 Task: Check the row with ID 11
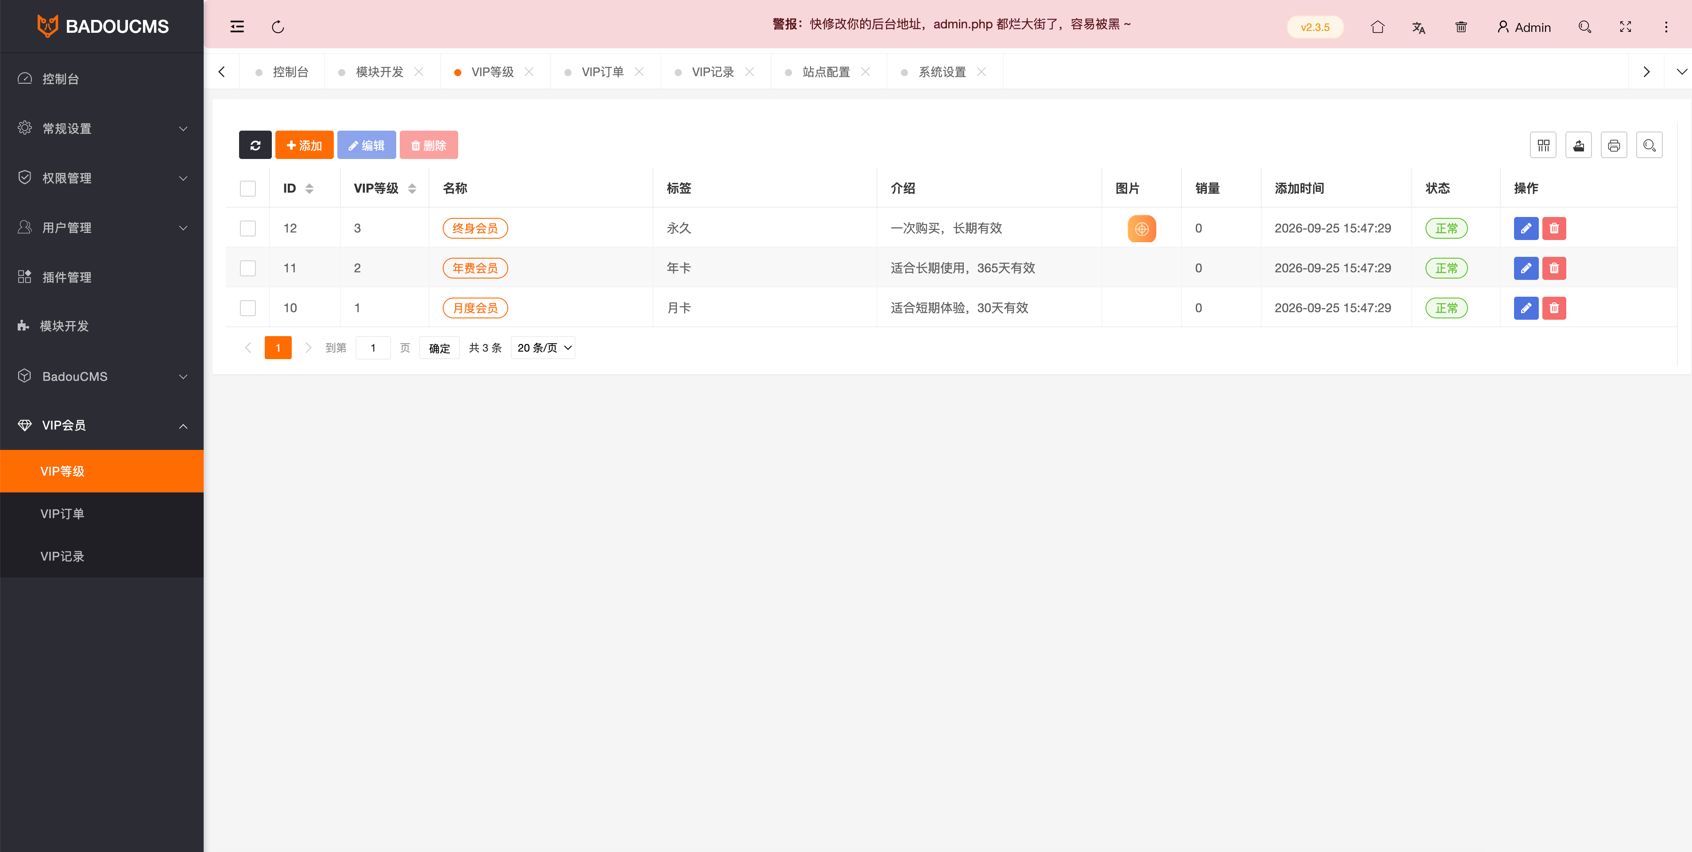pos(247,268)
